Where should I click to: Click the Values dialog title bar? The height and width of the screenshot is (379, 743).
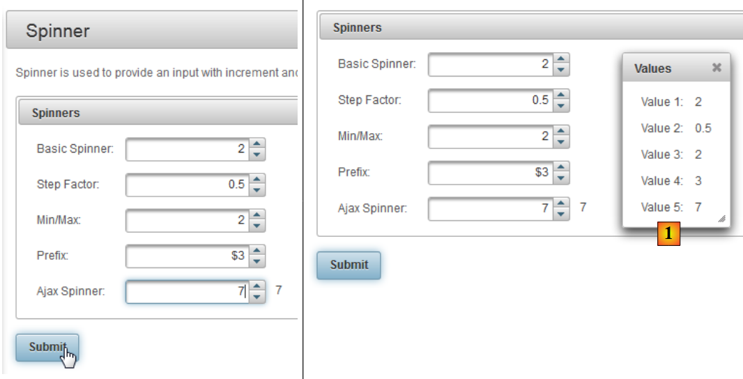pyautogui.click(x=662, y=68)
